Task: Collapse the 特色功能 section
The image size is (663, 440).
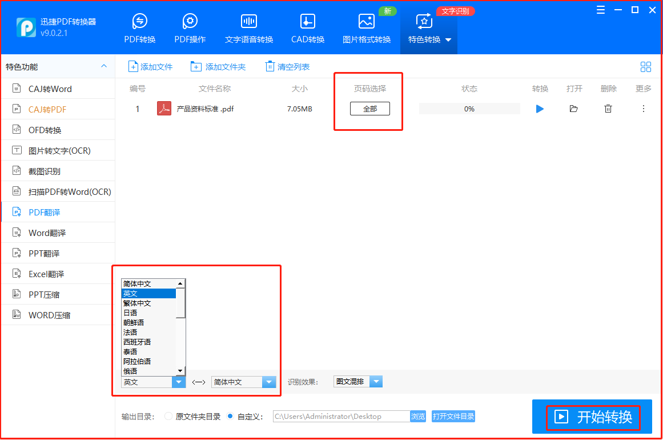Action: pos(104,66)
